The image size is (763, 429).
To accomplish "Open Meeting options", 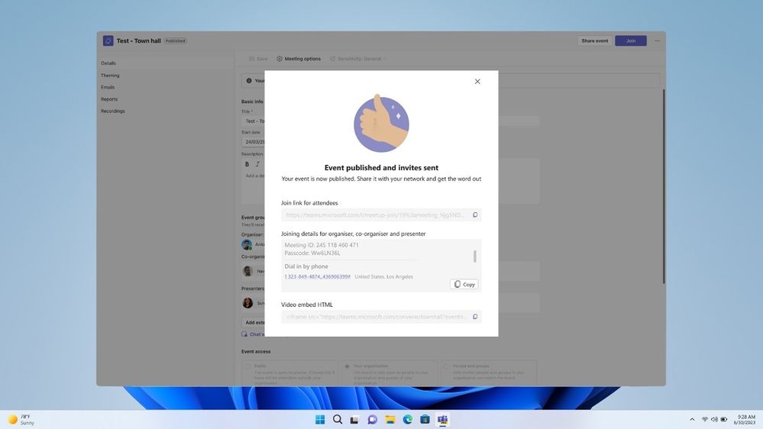I will 299,59.
